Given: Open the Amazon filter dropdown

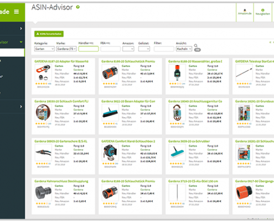Looking at the screenshot, I should tap(128, 49).
